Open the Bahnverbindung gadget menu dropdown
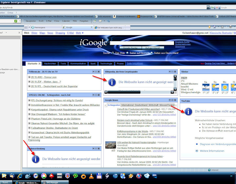 pyautogui.click(x=93, y=149)
